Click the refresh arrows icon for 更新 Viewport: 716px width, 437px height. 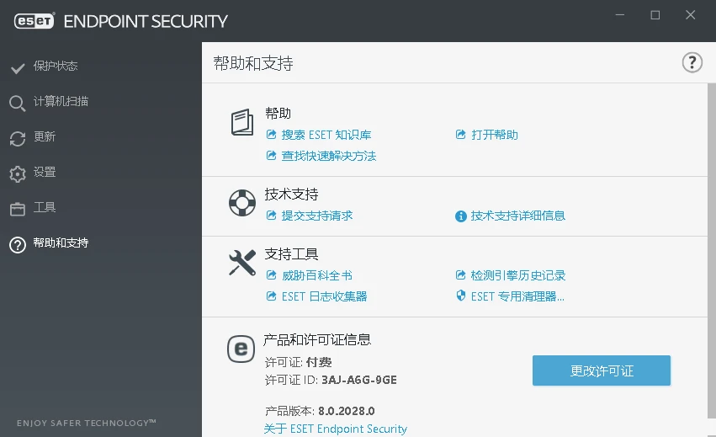click(18, 138)
